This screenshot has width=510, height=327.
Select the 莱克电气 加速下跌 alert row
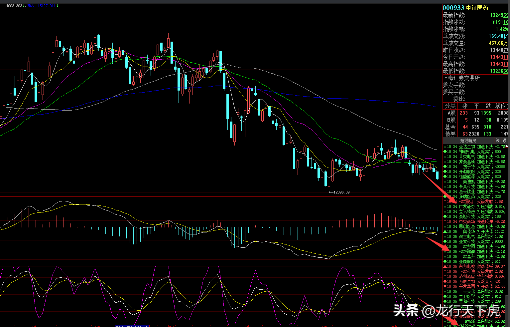(474, 157)
